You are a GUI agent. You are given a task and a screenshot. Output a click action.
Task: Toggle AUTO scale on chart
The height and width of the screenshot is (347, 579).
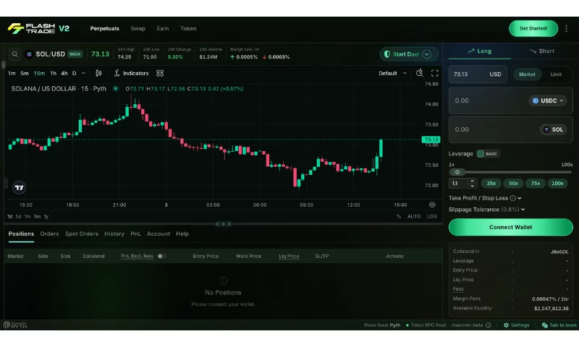click(413, 216)
